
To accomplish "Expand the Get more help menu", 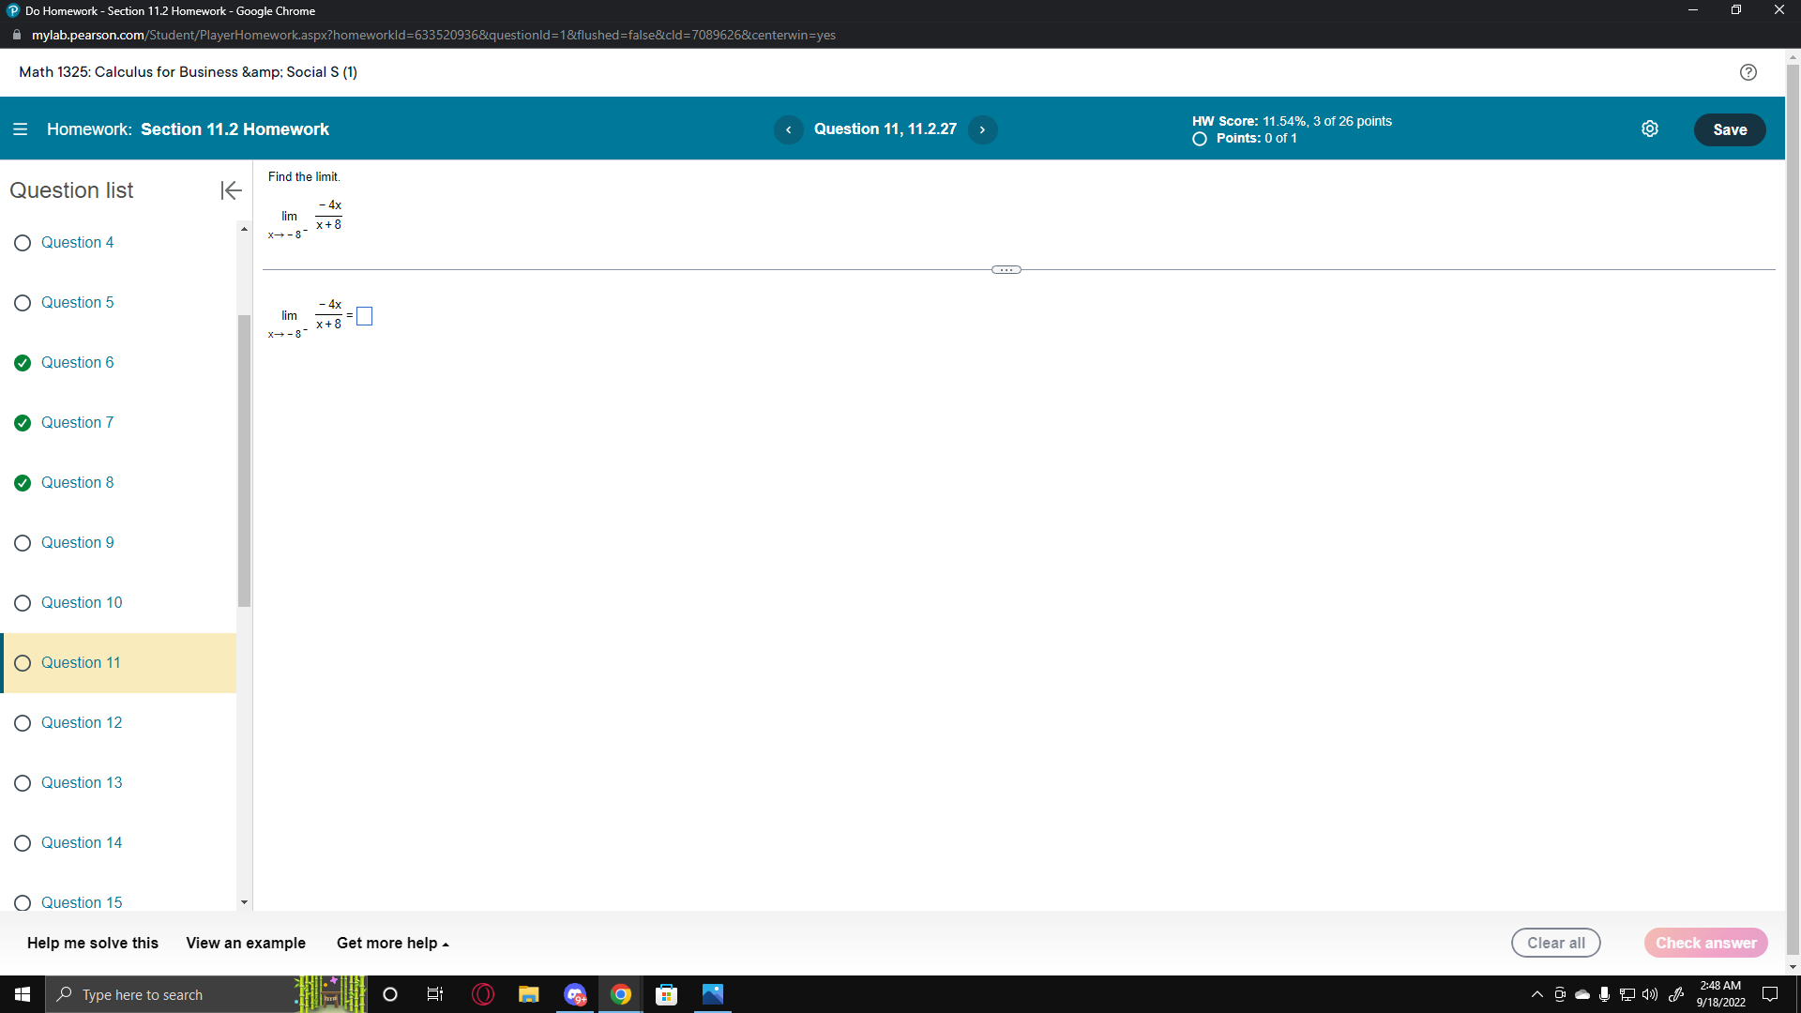I will click(392, 943).
